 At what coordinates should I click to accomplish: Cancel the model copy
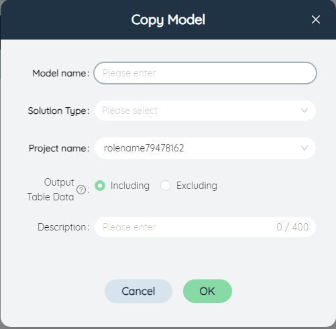click(138, 291)
